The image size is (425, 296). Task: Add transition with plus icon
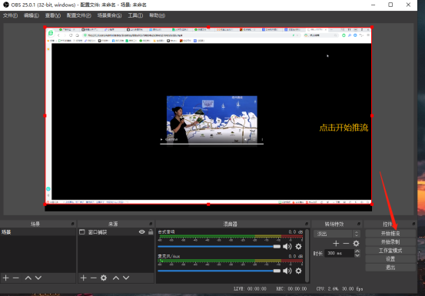point(336,244)
